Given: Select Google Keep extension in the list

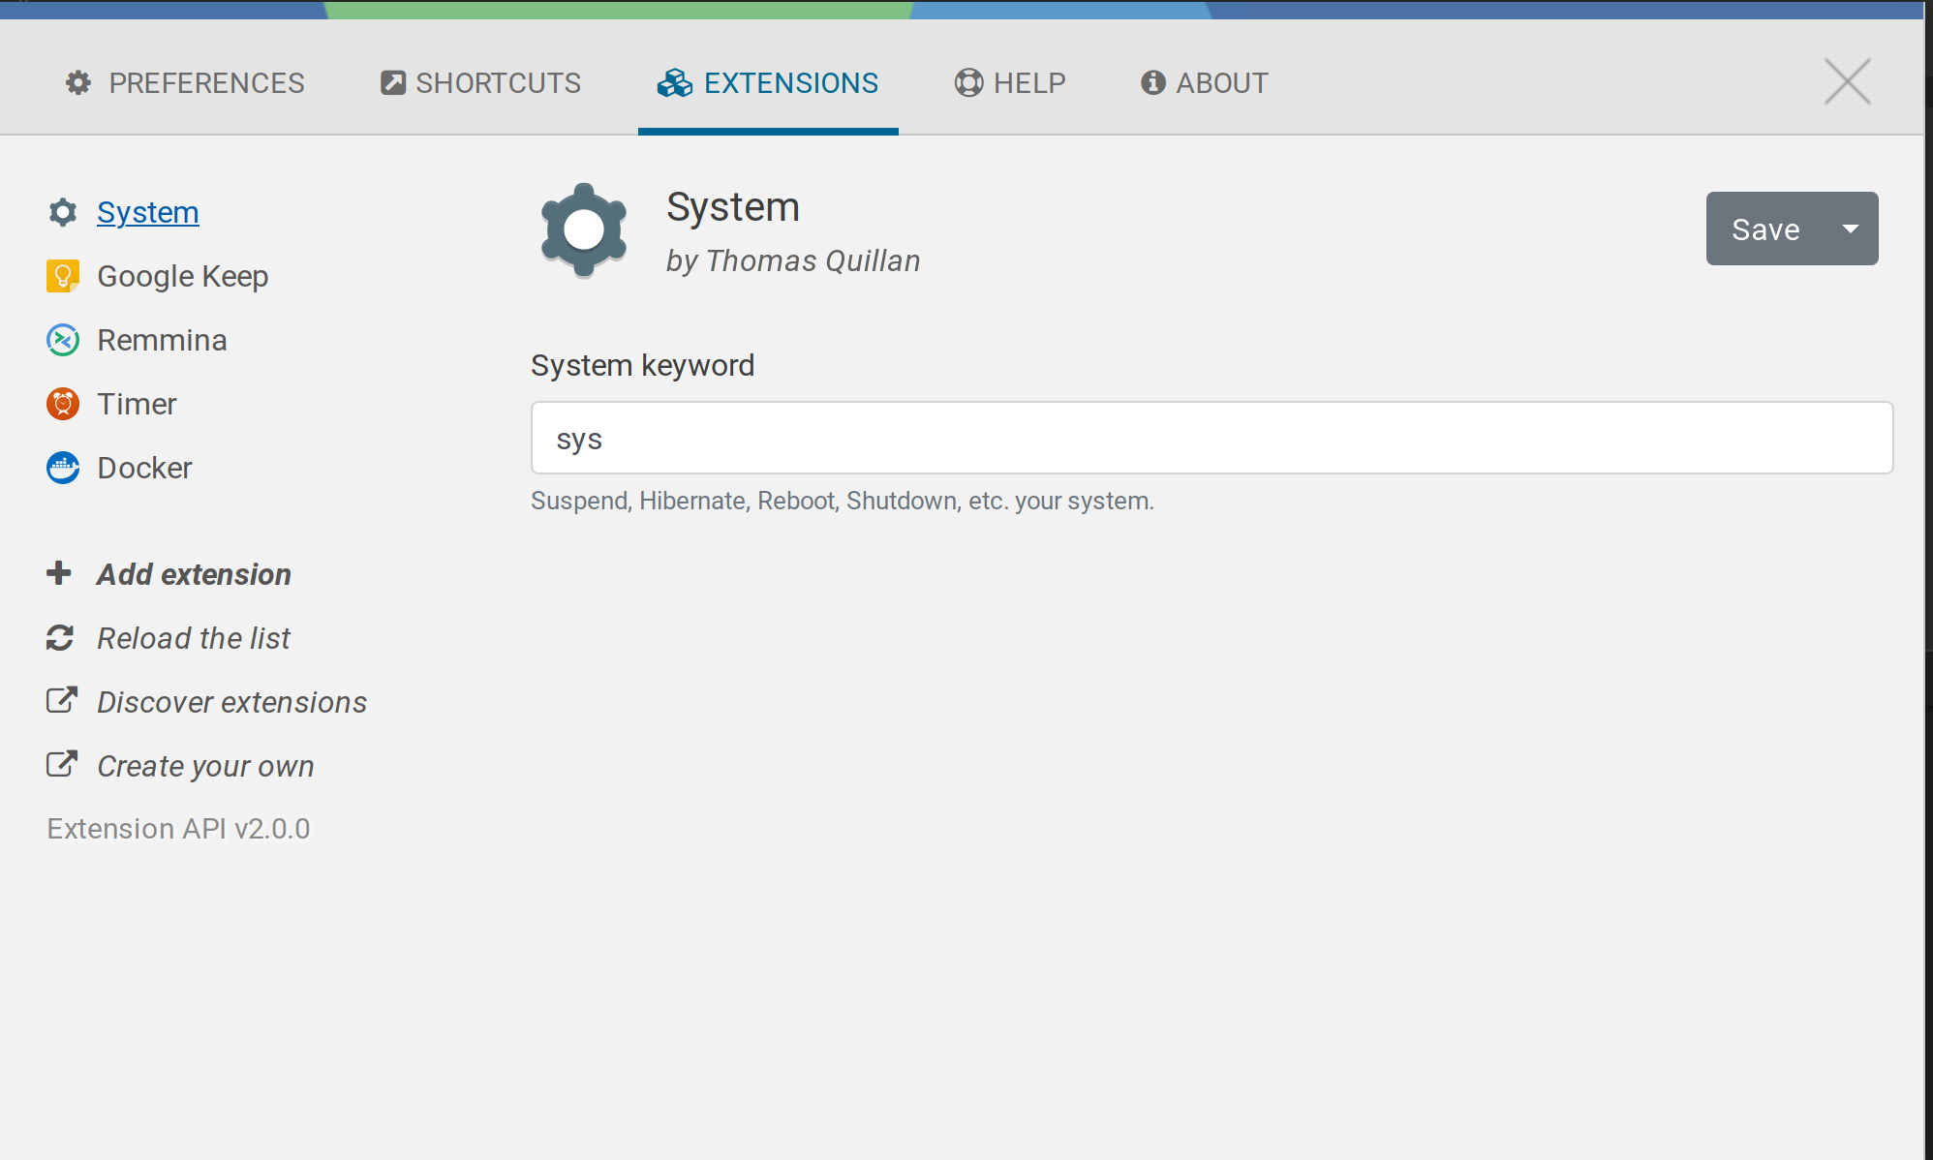Looking at the screenshot, I should point(182,276).
